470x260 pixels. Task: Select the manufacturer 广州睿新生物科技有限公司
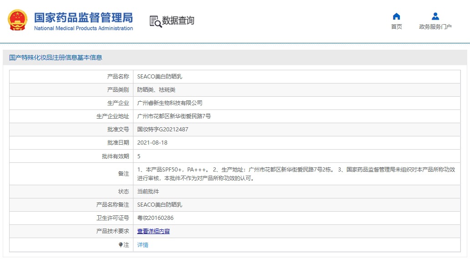[170, 103]
